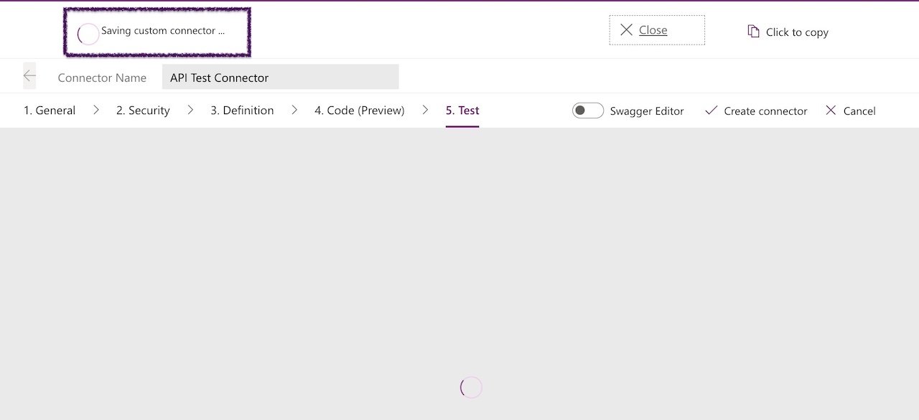Click the Create connector button
The width and height of the screenshot is (919, 420).
click(757, 111)
